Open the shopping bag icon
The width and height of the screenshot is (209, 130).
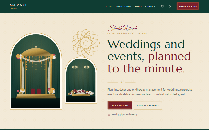(170, 6)
